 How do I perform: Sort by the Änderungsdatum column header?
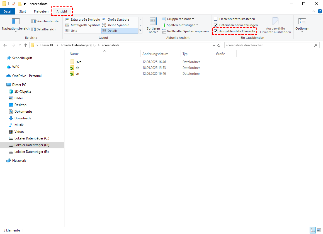click(155, 54)
